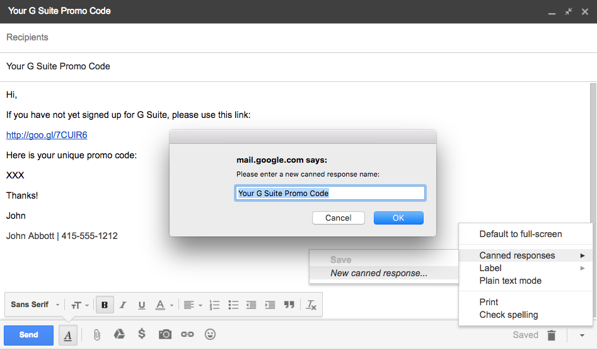The image size is (597, 350).
Task: Decrease indent of text
Action: point(252,305)
